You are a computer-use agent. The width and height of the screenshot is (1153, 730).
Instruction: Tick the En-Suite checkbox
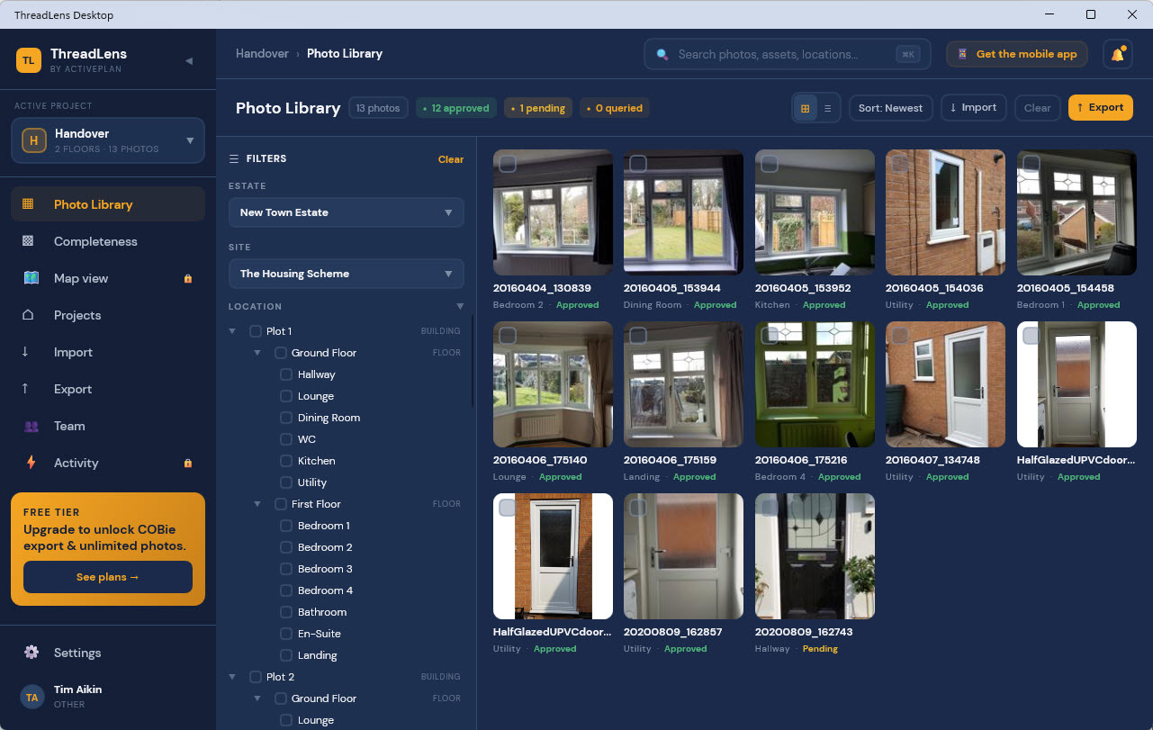286,634
